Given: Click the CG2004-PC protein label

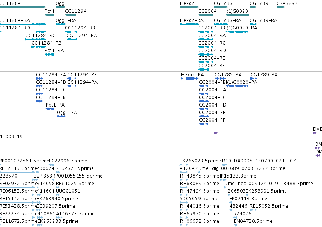Looking at the screenshot, I should (x=212, y=97).
